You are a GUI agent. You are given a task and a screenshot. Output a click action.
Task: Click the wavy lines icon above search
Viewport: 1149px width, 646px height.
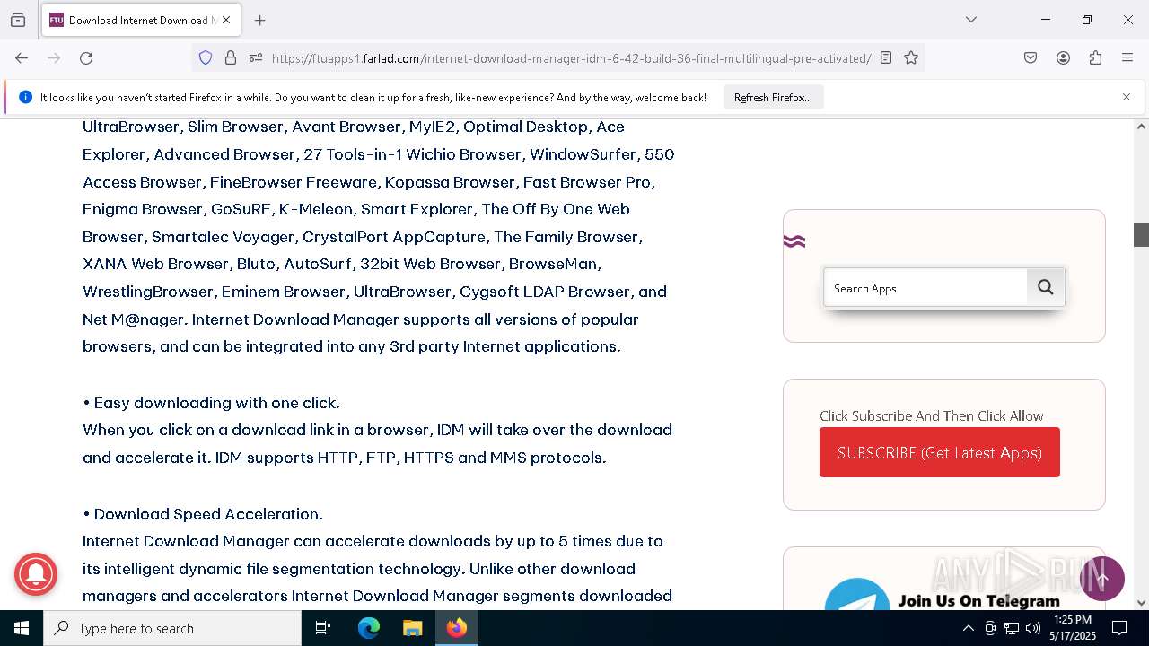(x=794, y=241)
